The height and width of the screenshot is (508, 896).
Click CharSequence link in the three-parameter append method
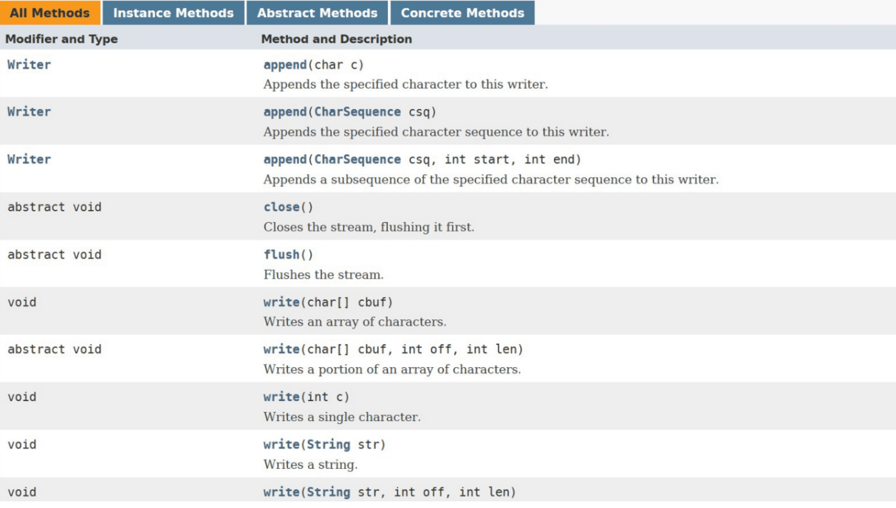(358, 160)
